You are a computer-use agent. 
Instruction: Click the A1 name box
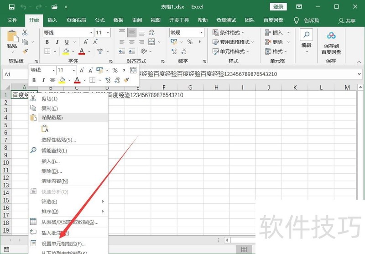(16, 74)
